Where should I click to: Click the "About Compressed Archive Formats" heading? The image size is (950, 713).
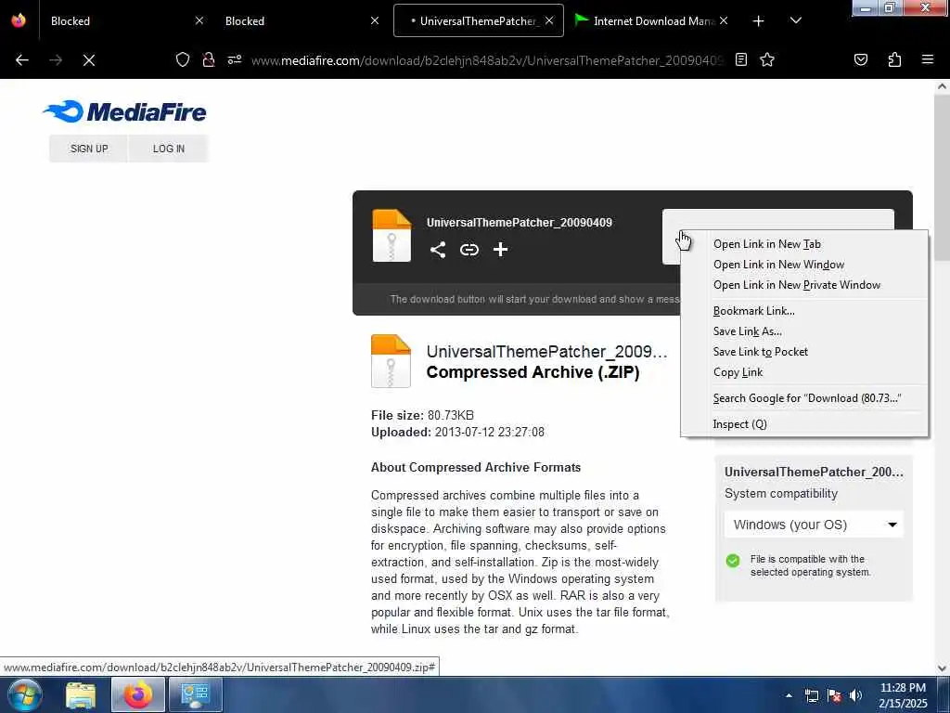pyautogui.click(x=476, y=468)
